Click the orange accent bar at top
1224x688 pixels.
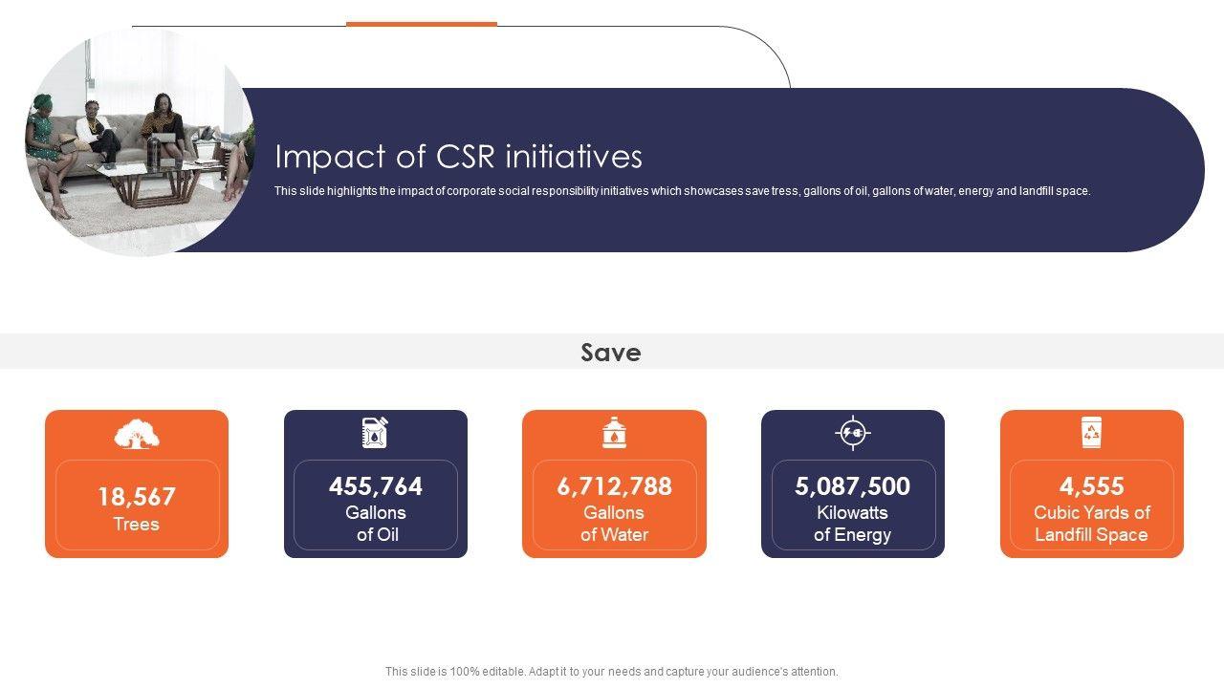coord(422,24)
